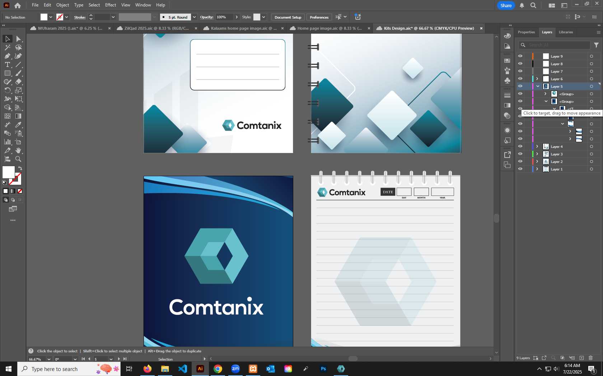The image size is (603, 376).
Task: Open the Asset Export panel icon
Action: click(507, 155)
